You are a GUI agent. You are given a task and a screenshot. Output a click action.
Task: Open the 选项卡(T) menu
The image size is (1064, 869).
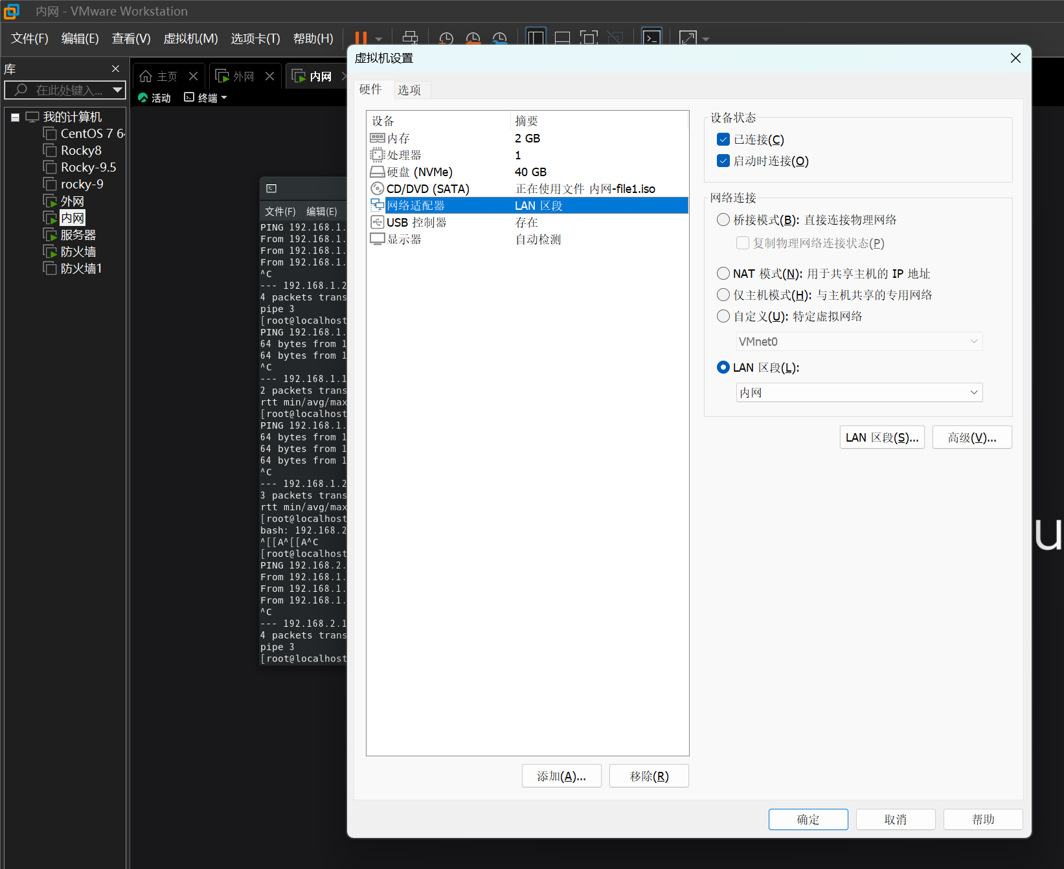coord(255,38)
